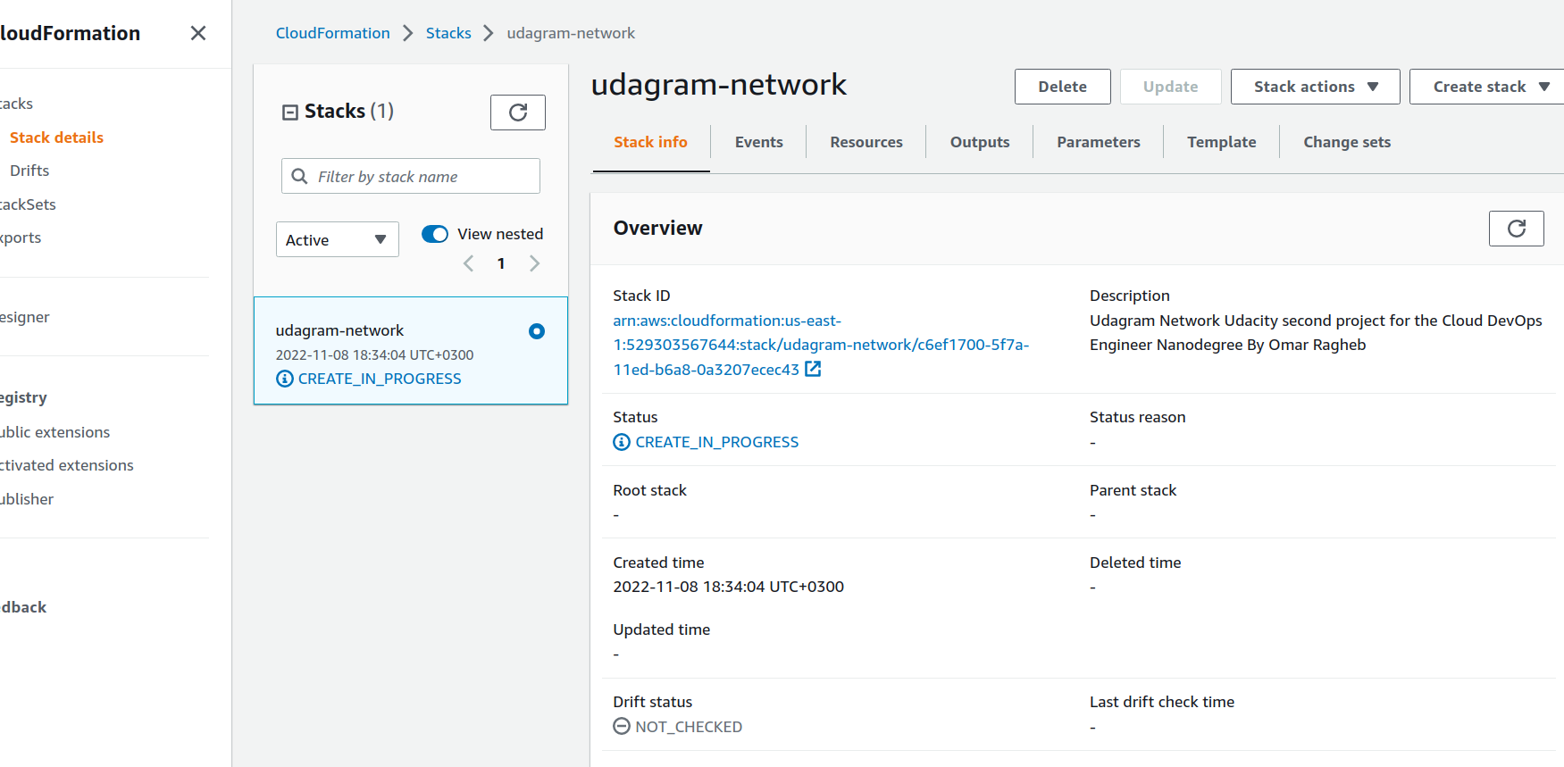
Task: Open Exports in the sidebar
Action: pos(21,238)
